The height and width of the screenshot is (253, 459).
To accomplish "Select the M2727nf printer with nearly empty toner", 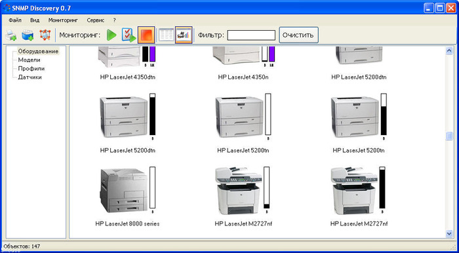I will tap(238, 191).
